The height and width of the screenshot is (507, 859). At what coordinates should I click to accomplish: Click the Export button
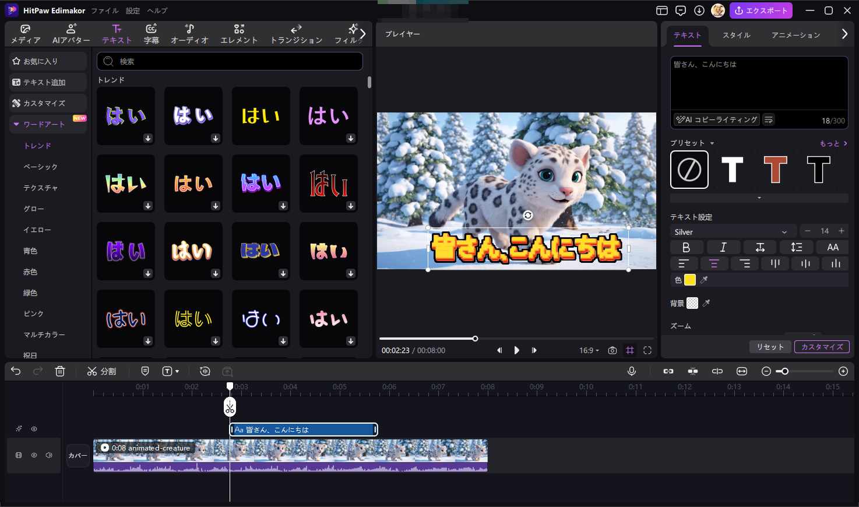762,10
